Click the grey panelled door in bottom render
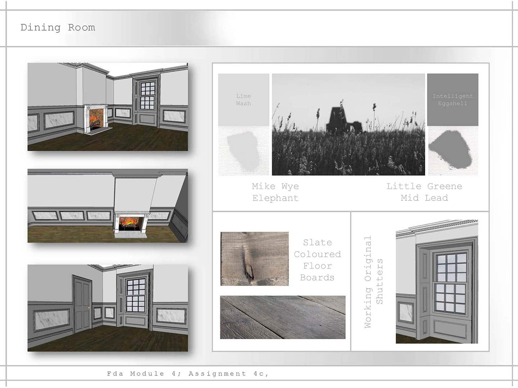Viewport: 518px width, 388px height. pos(82,303)
